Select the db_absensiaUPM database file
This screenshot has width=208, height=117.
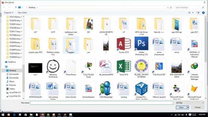tap(106, 68)
